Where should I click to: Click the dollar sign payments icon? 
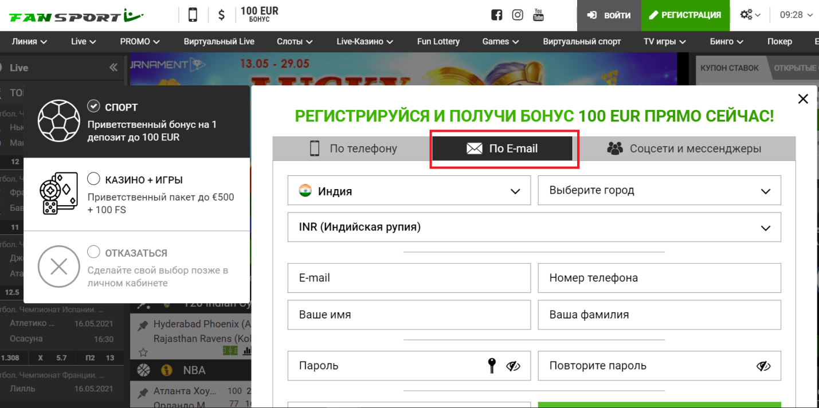(222, 15)
